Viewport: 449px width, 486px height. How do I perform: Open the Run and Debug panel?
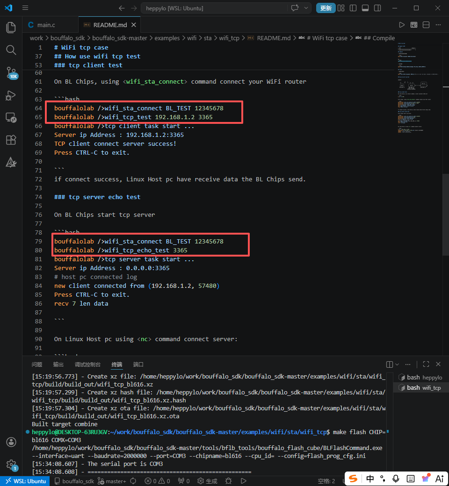[11, 95]
